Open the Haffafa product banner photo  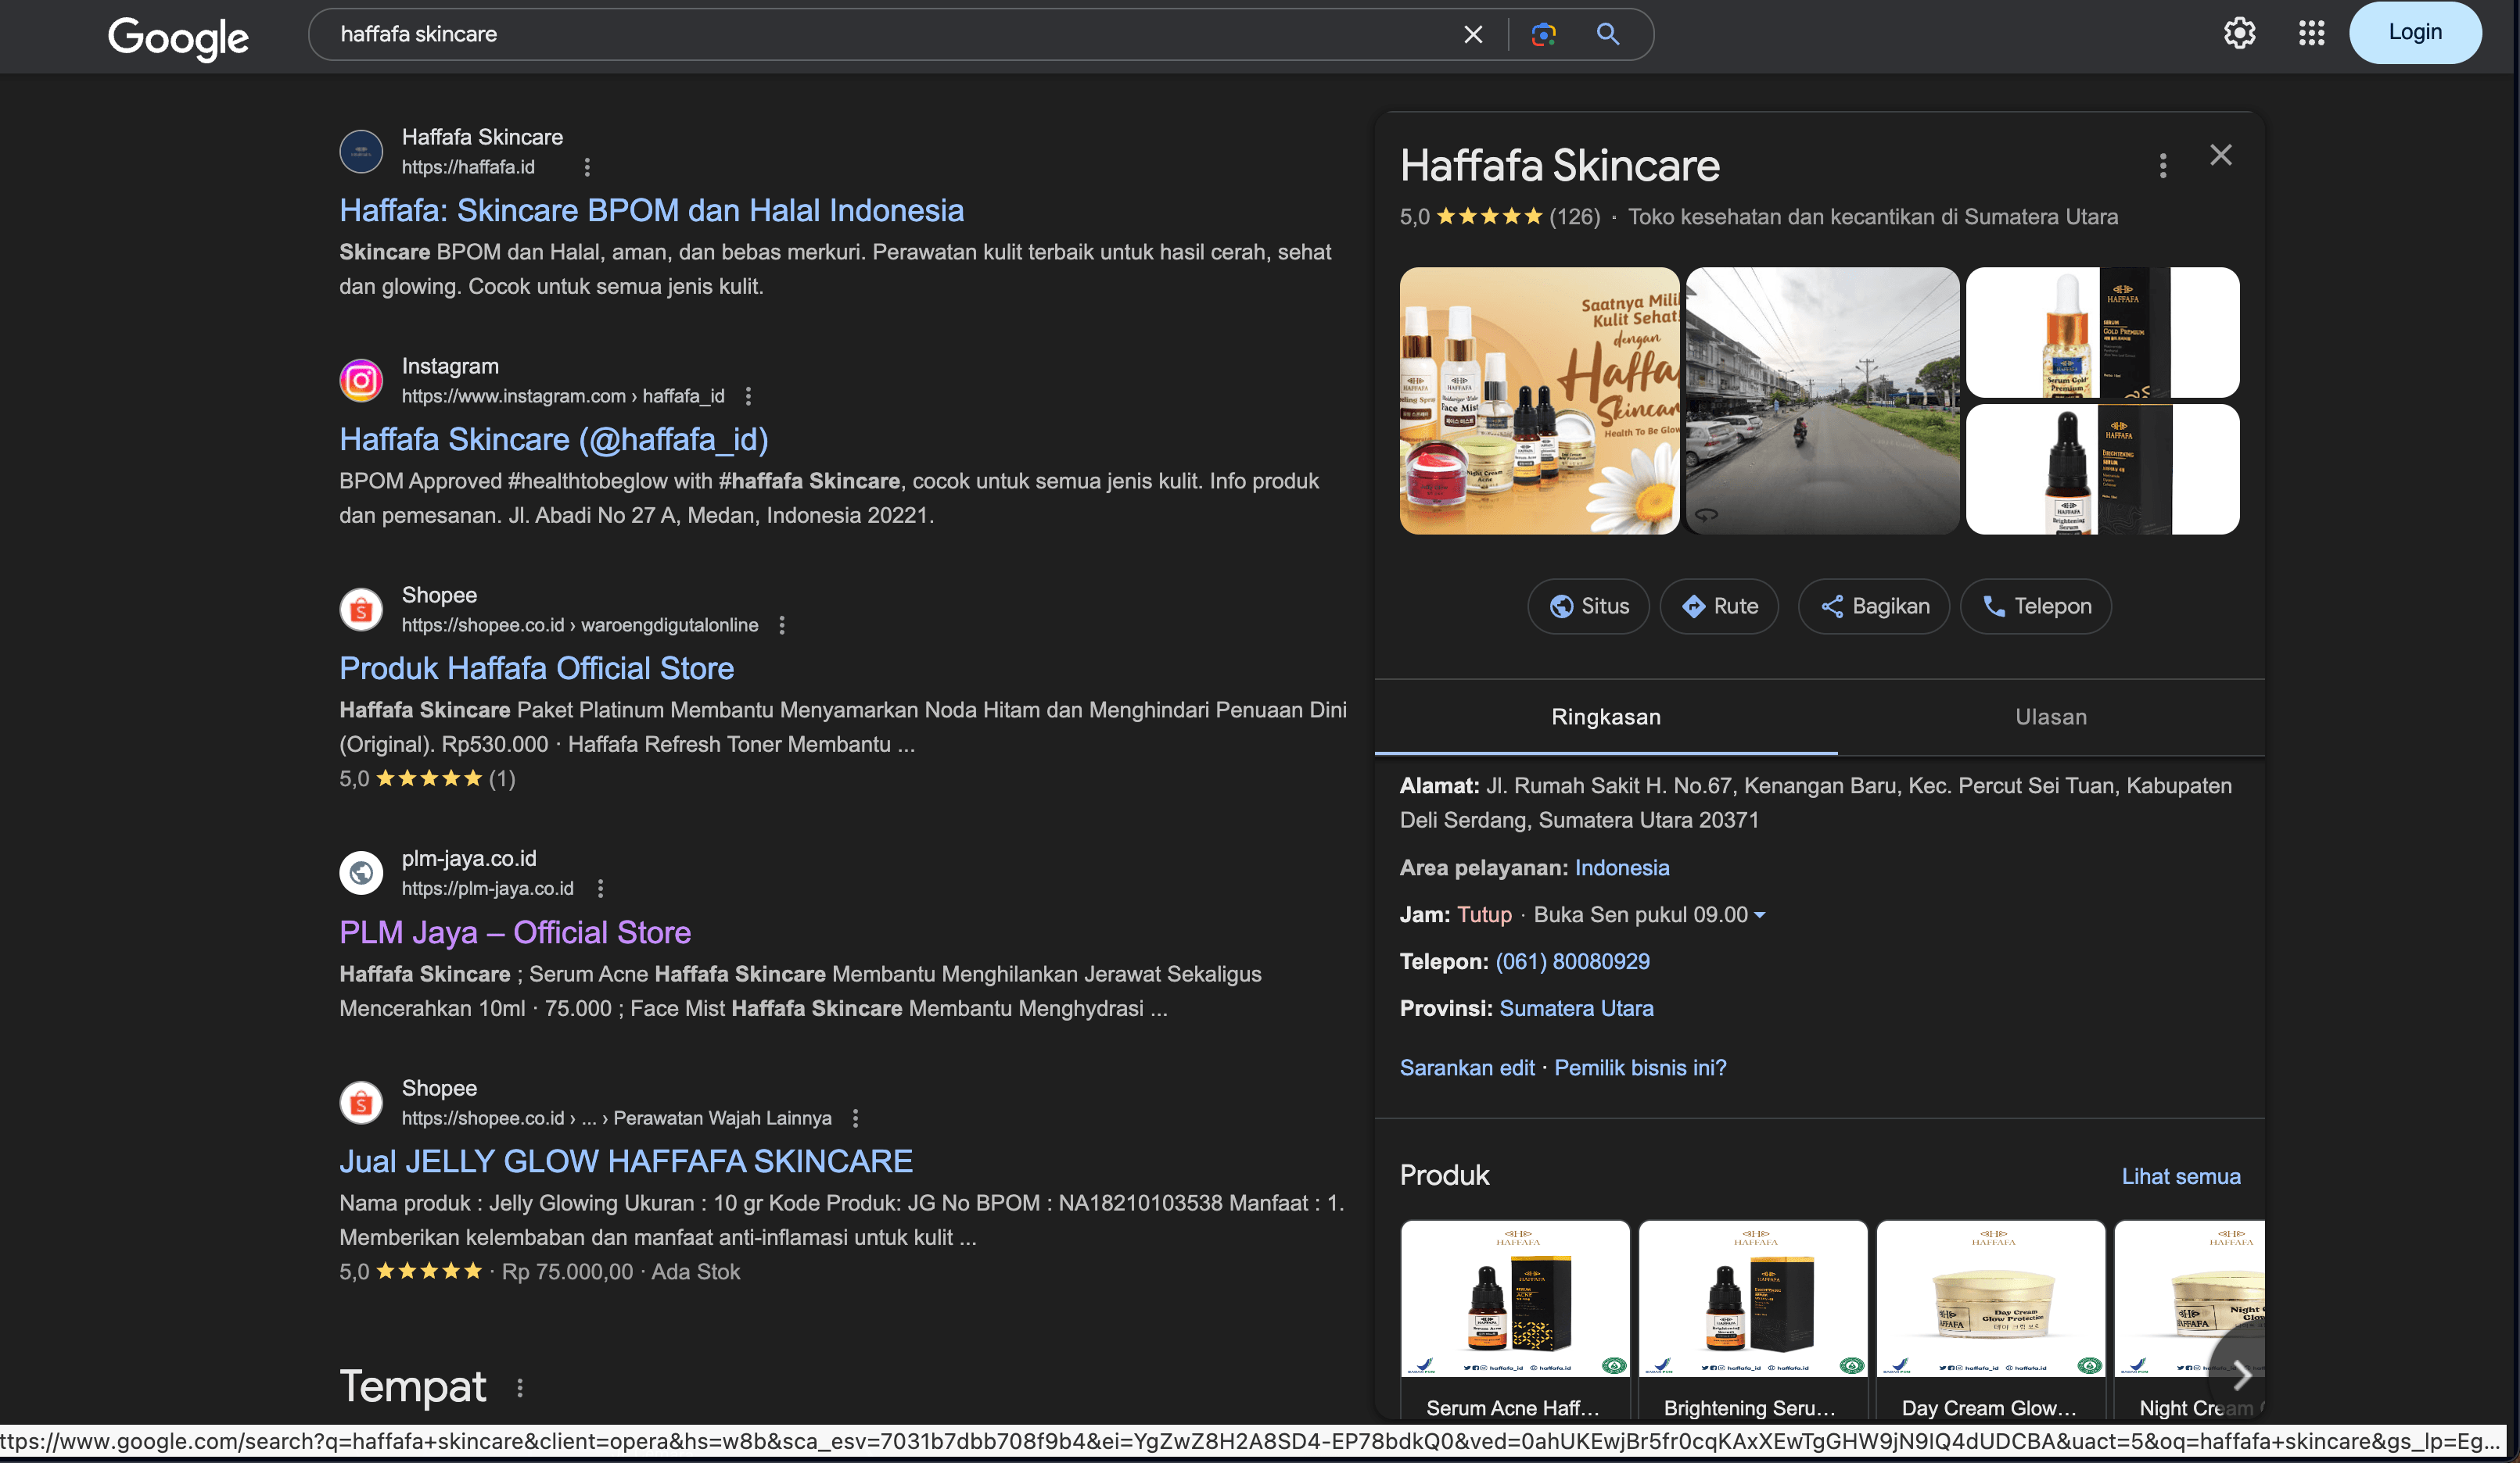(1539, 401)
